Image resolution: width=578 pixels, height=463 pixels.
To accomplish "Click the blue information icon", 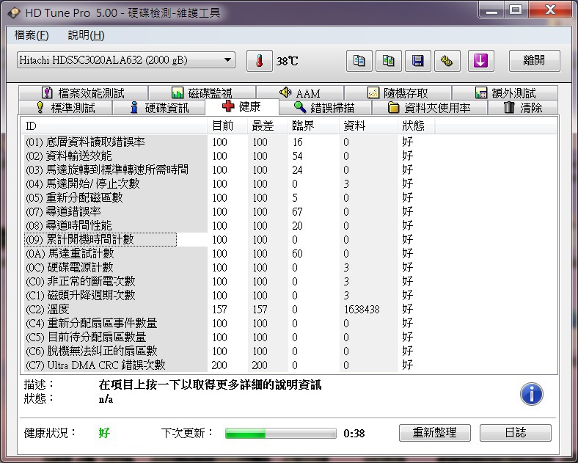I will tap(531, 394).
